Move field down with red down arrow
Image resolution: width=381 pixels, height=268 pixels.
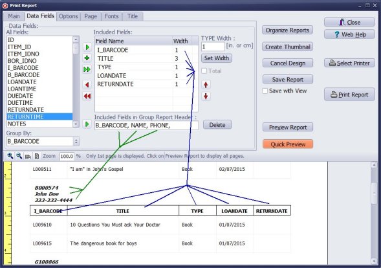(x=206, y=96)
